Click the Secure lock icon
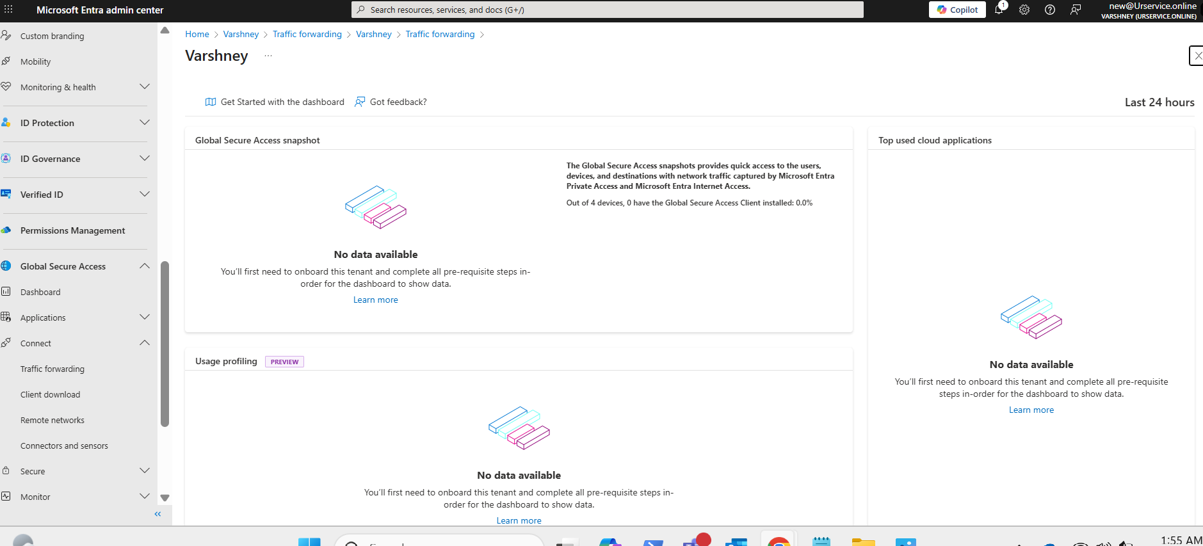Image resolution: width=1203 pixels, height=546 pixels. coord(6,470)
